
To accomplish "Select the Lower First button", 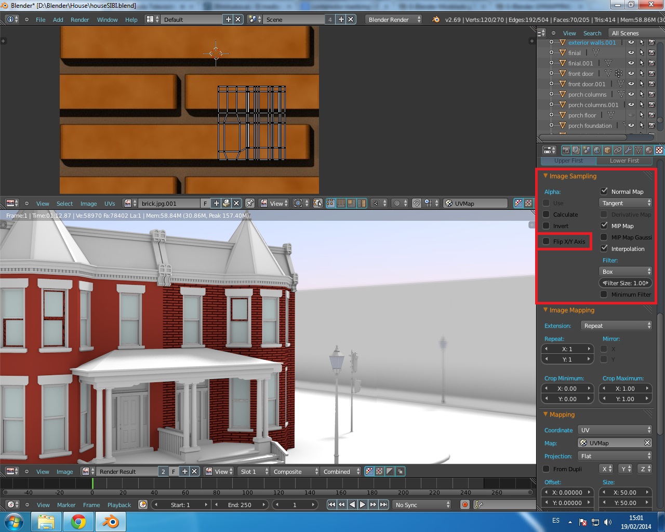I will [624, 161].
